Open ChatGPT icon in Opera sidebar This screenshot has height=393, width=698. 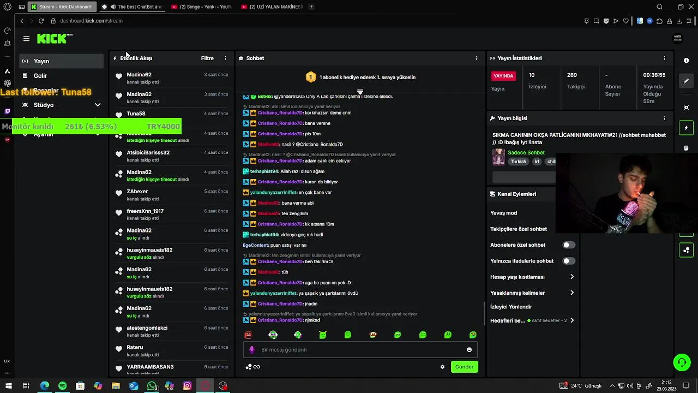coord(7,83)
